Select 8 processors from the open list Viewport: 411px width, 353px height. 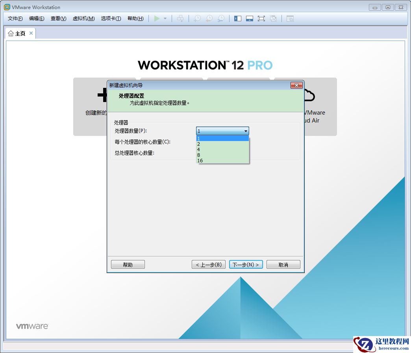222,155
